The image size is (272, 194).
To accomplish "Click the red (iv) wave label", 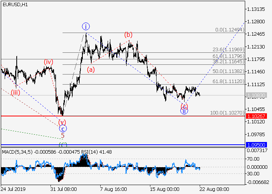I will pos(48,62).
